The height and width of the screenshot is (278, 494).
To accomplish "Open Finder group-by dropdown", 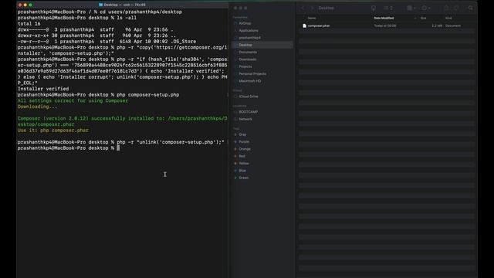I will 411,8.
